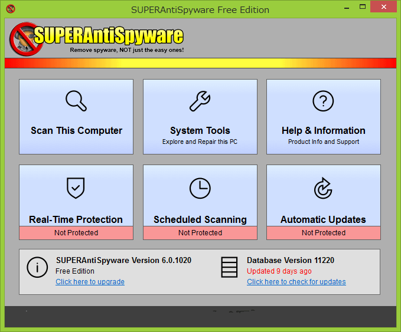Screen dimensions: 401x332
Task: Click the title bar app icon
Action: pos(11,9)
